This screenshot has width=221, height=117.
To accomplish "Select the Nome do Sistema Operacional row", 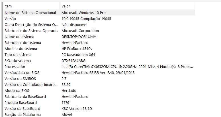I will click(x=30, y=13).
